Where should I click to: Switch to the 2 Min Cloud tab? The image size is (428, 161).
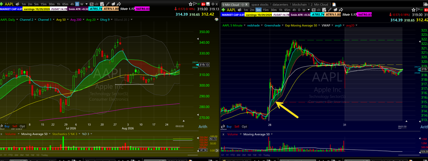(x=319, y=5)
